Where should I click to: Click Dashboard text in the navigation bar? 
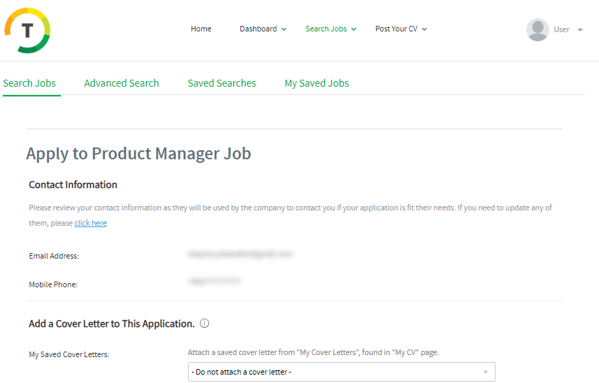point(258,29)
